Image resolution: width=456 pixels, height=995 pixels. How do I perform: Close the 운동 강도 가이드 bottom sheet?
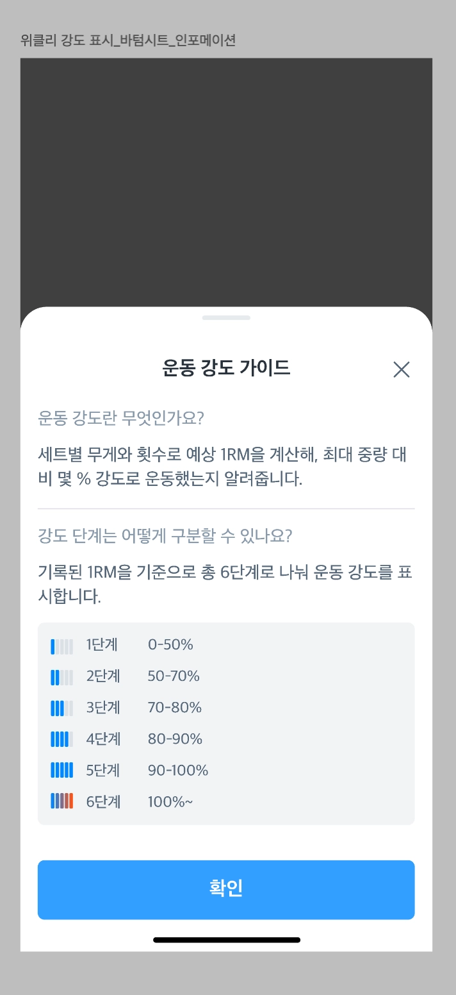401,369
